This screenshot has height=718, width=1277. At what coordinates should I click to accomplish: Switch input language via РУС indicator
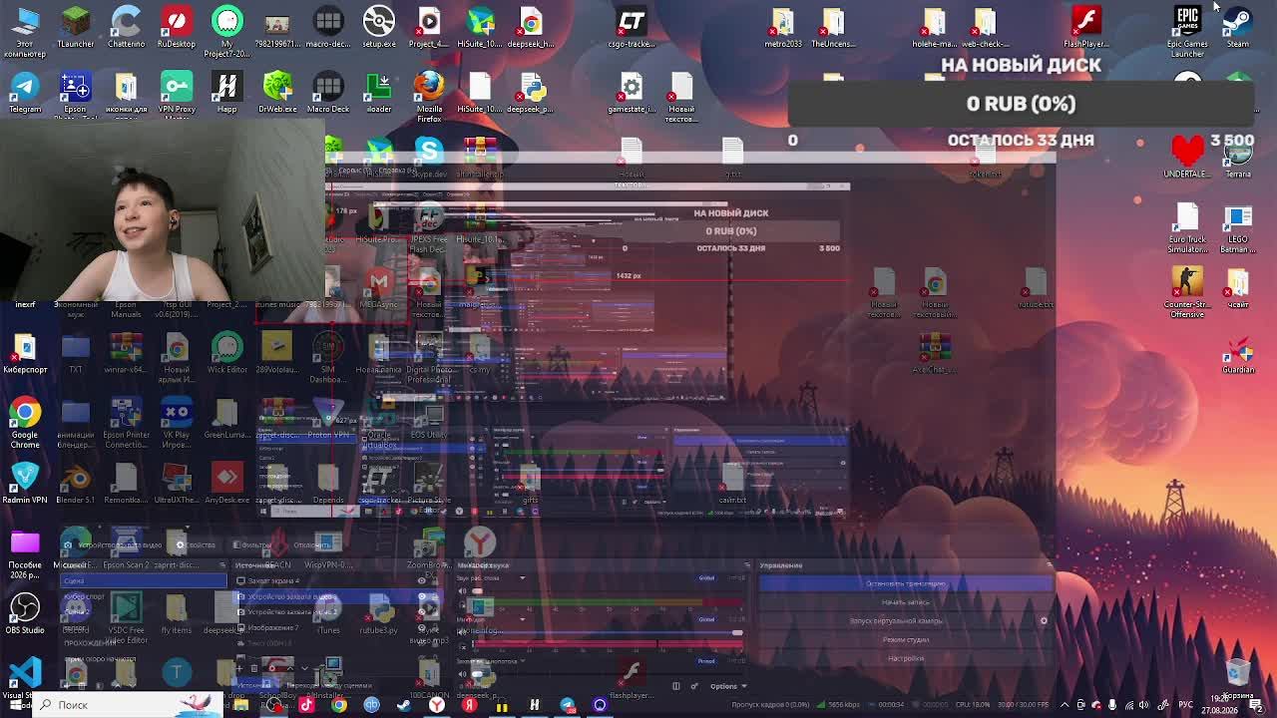click(x=1185, y=705)
